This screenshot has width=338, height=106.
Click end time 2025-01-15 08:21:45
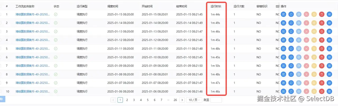(x=189, y=14)
